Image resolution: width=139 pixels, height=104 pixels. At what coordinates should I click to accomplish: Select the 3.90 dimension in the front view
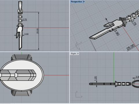tap(26, 34)
